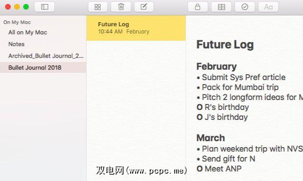303x181 pixels.
Task: Delete the selected note
Action: pyautogui.click(x=121, y=7)
